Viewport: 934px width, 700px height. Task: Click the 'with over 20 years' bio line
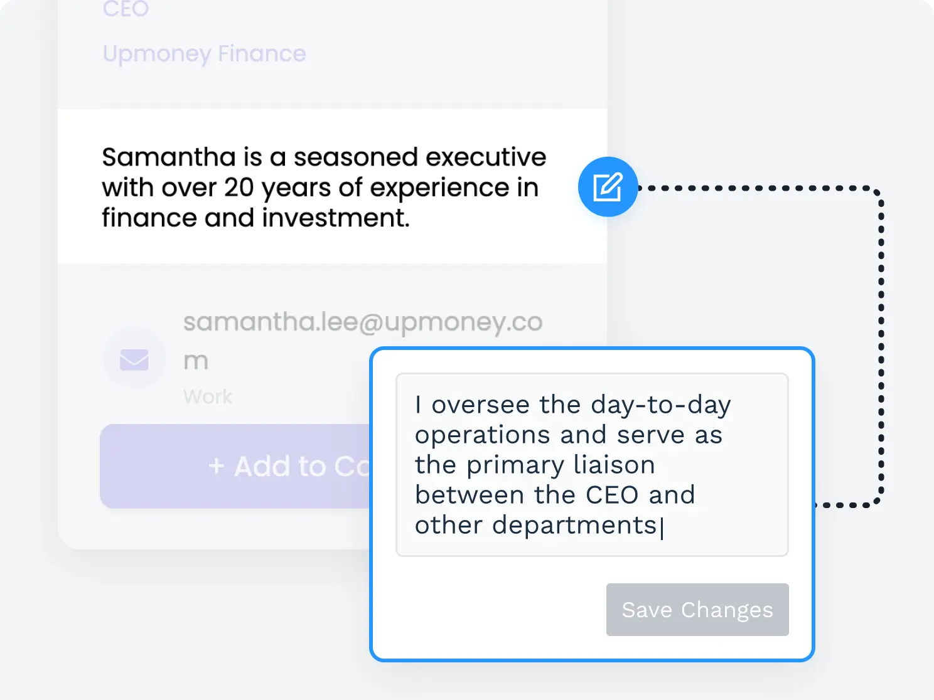(x=320, y=188)
